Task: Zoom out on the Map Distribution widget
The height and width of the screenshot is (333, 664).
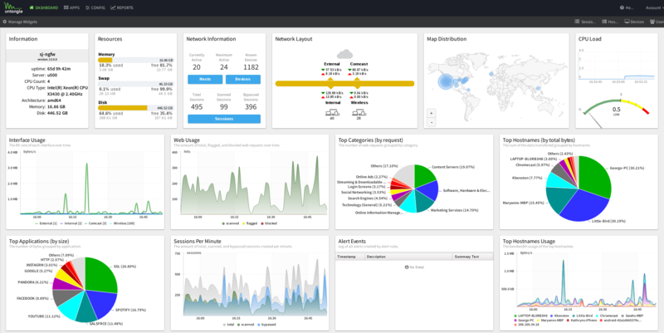Action: [x=430, y=122]
